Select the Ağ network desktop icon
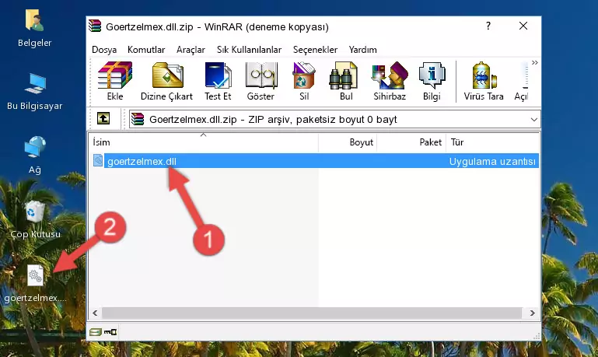Screen dimensions: 598x357 pos(35,156)
